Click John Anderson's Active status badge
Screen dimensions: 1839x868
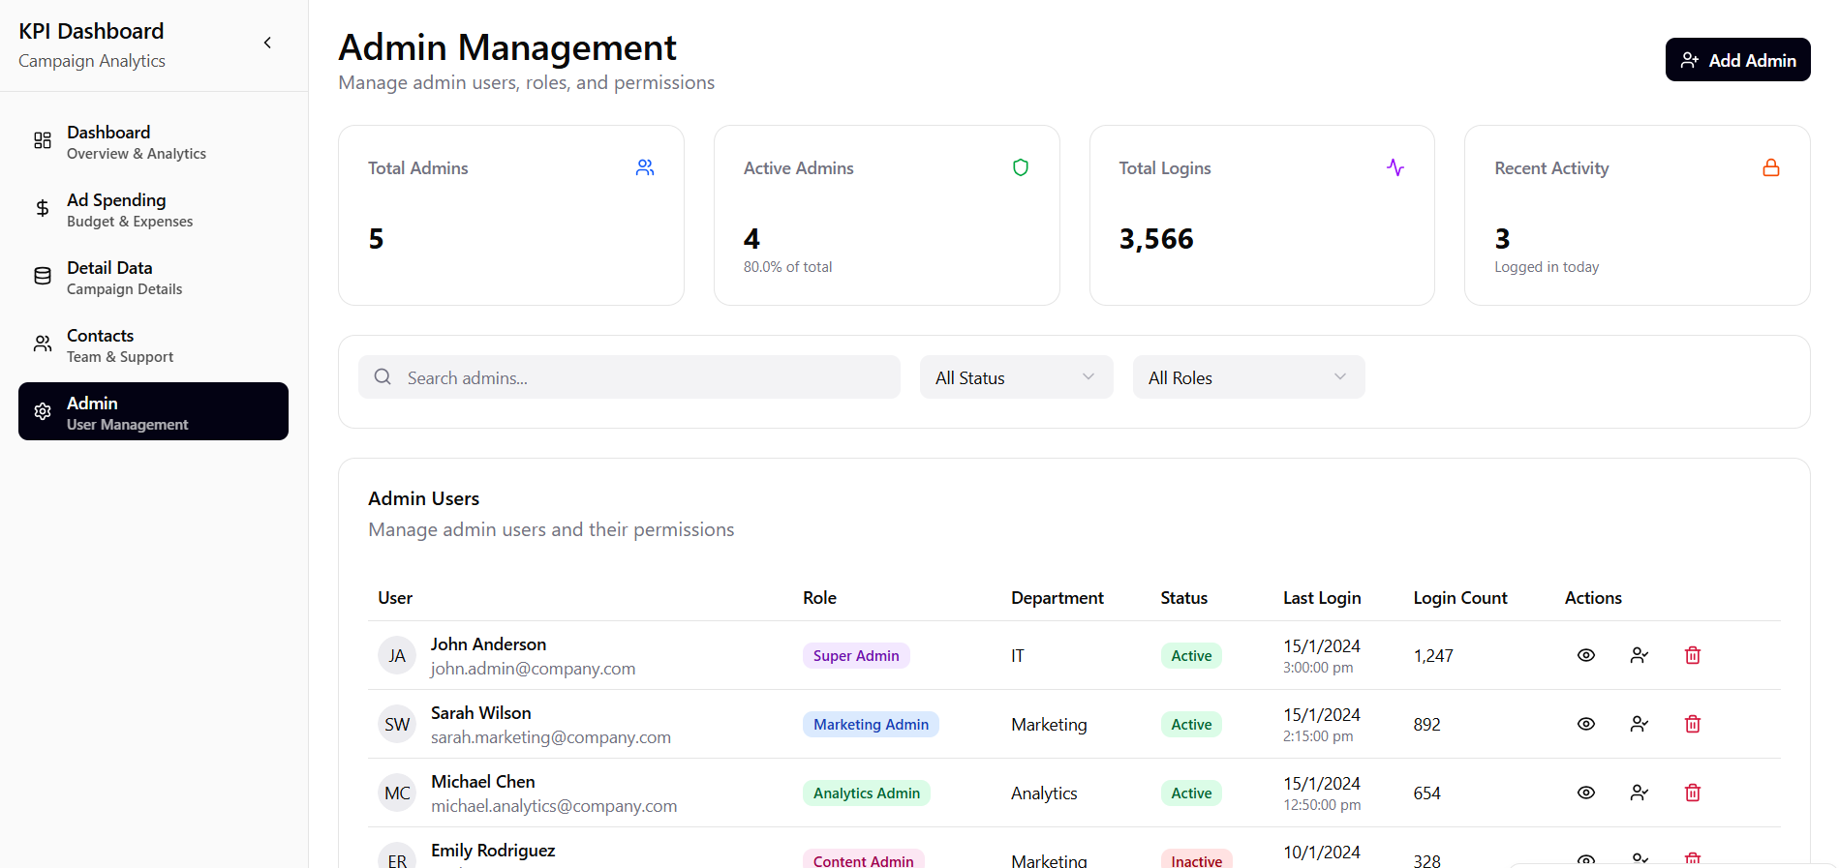[1191, 655]
